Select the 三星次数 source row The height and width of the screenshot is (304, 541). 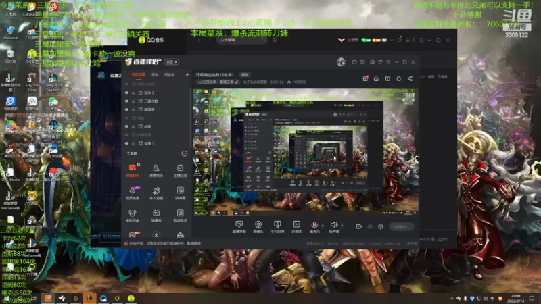[156, 101]
